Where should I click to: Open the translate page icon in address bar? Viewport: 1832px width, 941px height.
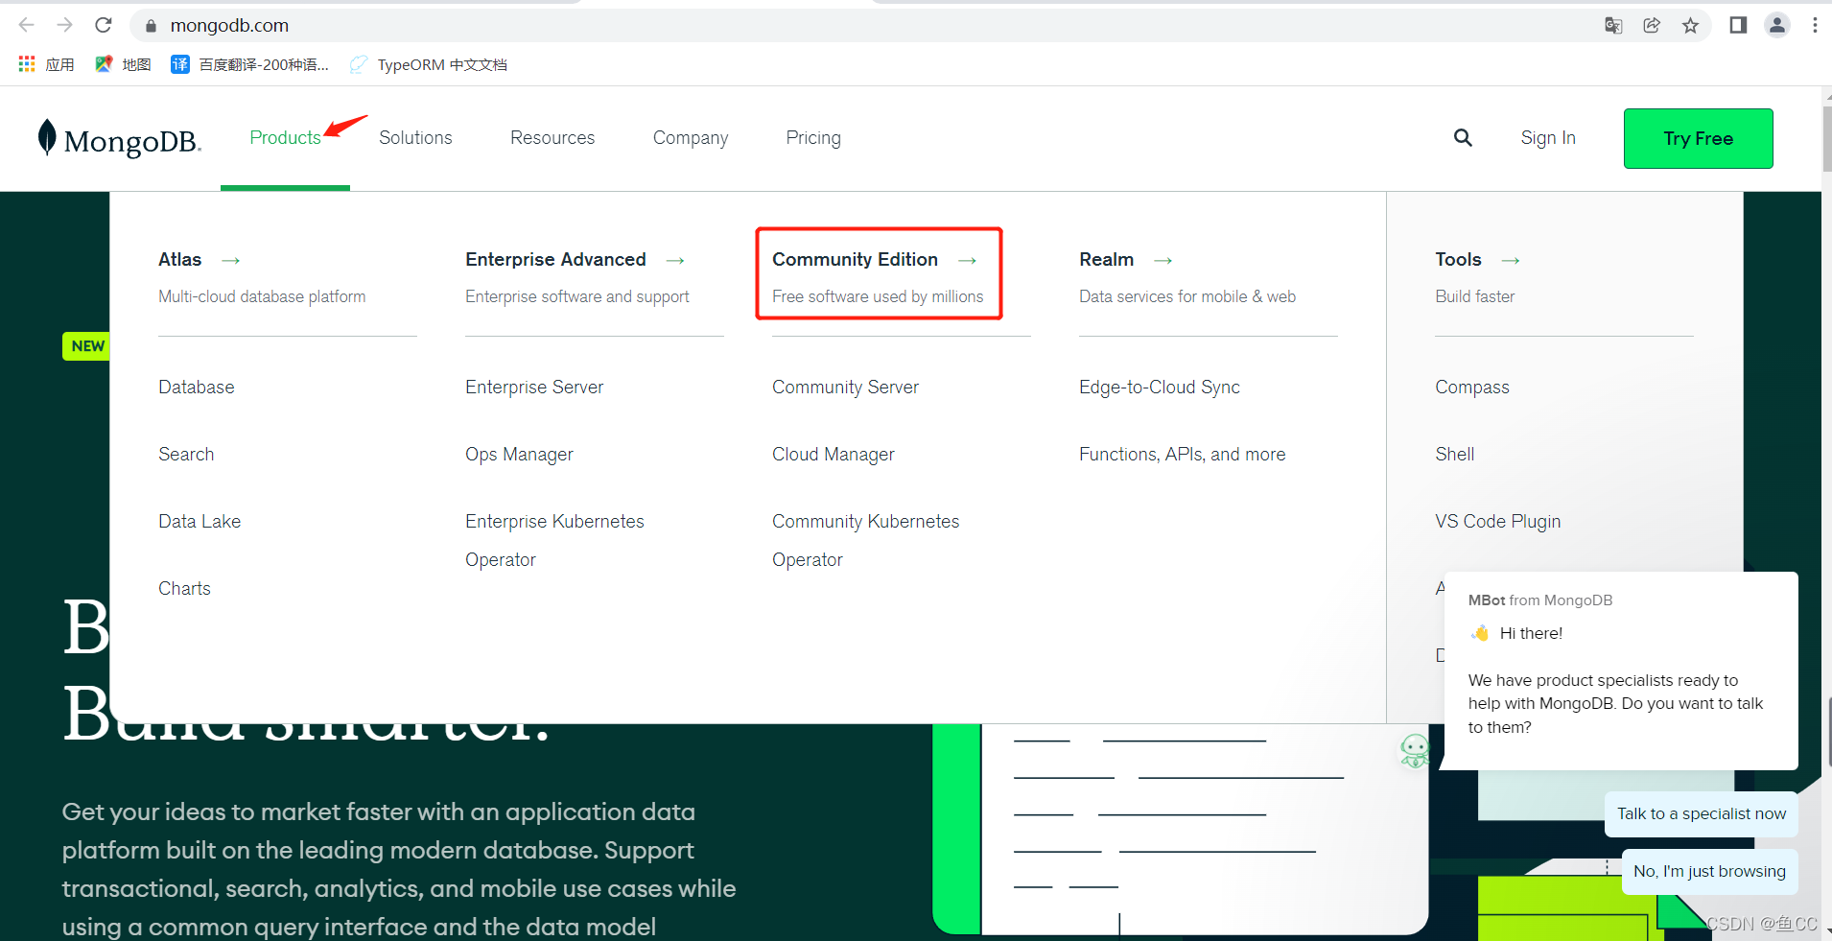click(x=1613, y=25)
